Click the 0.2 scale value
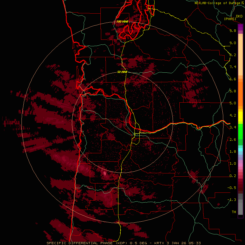 pos(233,176)
